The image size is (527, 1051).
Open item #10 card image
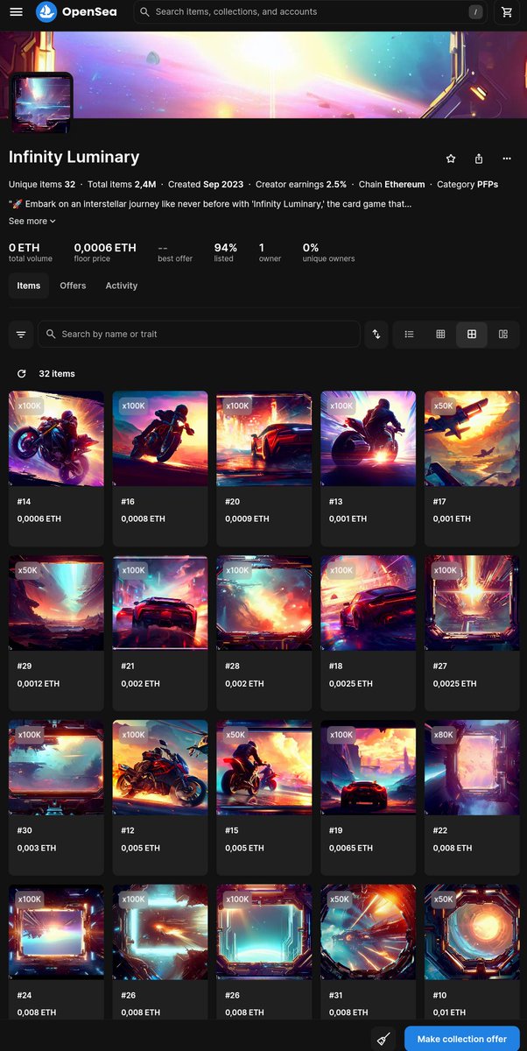472,933
